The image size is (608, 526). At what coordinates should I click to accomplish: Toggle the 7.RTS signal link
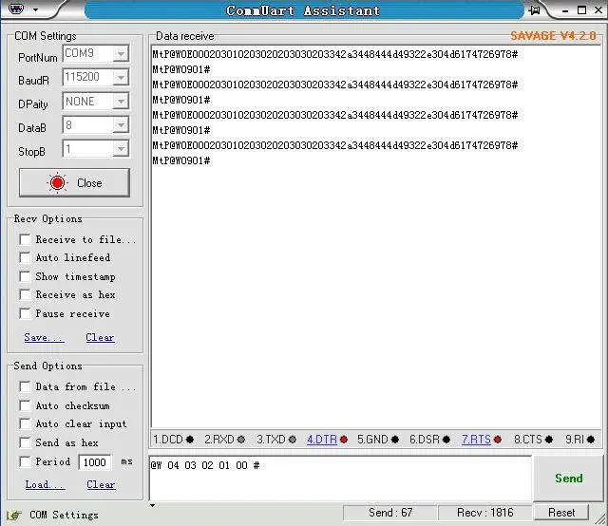click(x=476, y=440)
